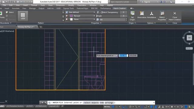Screen dimensions: 194x109
Task: Click Undo option in command line
Action: pos(102,103)
